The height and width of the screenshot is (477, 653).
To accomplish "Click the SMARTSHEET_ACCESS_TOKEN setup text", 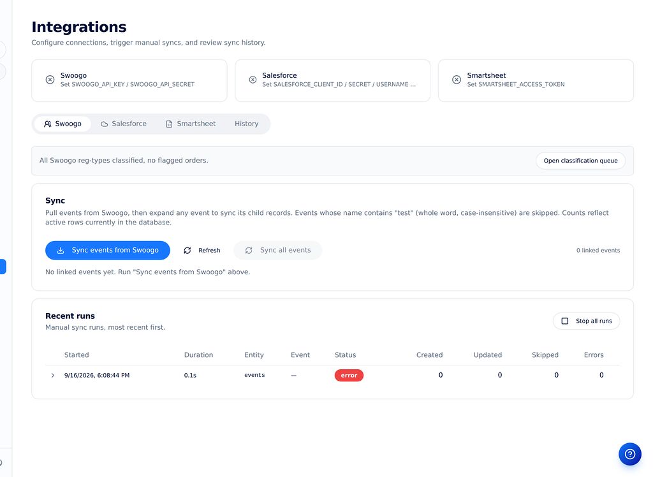I will 516,84.
